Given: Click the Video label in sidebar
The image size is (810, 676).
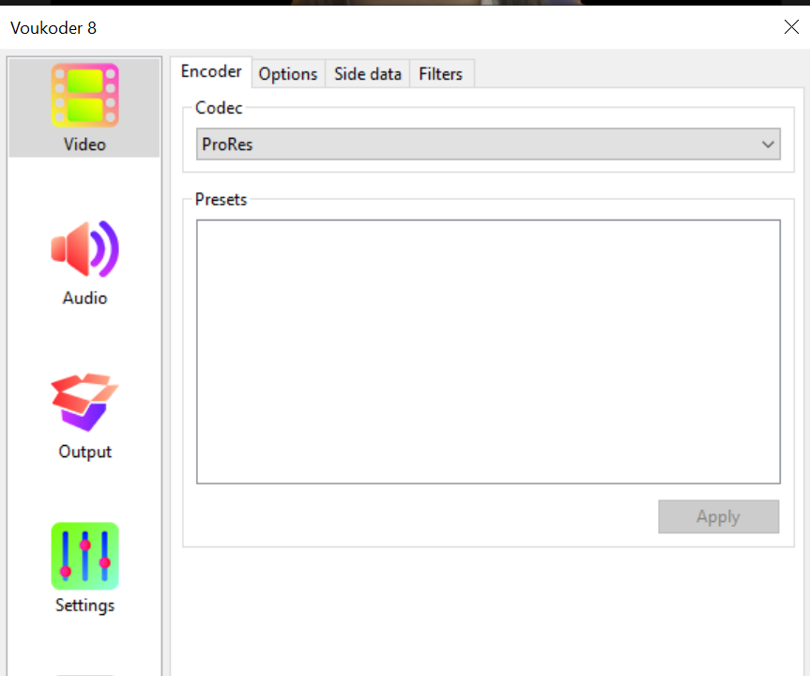Looking at the screenshot, I should [84, 145].
